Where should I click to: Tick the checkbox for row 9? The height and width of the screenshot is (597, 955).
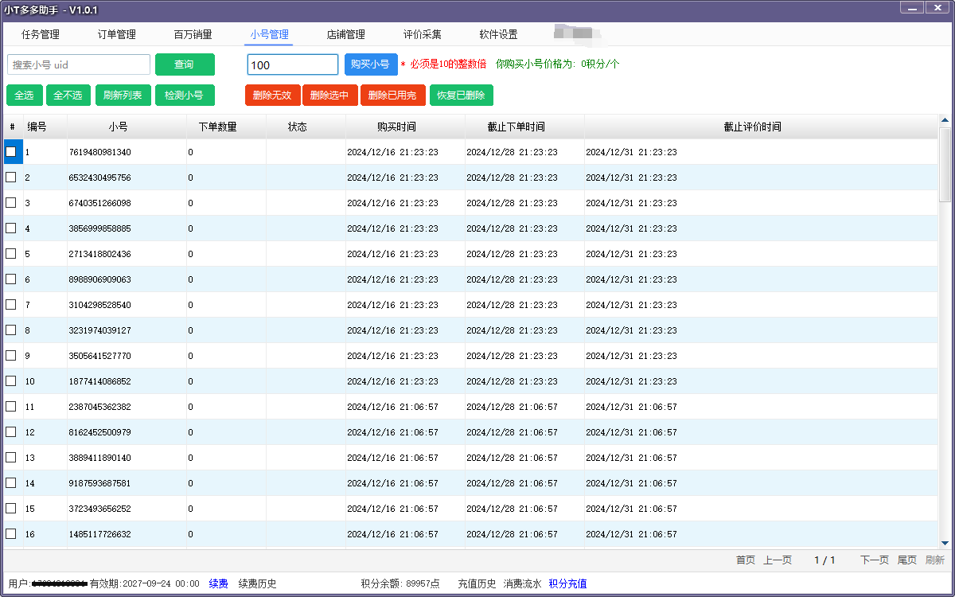11,356
